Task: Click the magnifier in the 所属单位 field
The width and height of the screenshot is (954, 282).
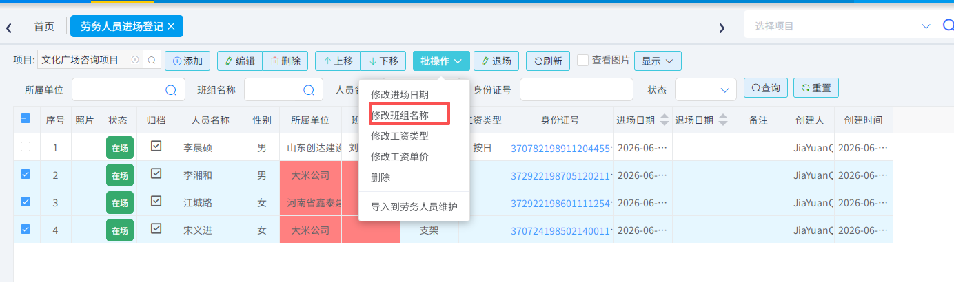Action: coord(171,89)
